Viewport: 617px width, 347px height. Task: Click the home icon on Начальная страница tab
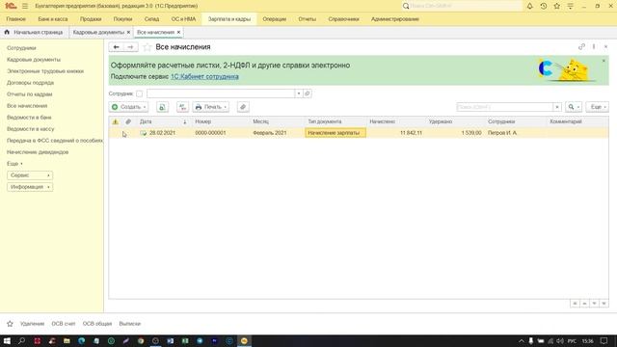click(x=7, y=32)
